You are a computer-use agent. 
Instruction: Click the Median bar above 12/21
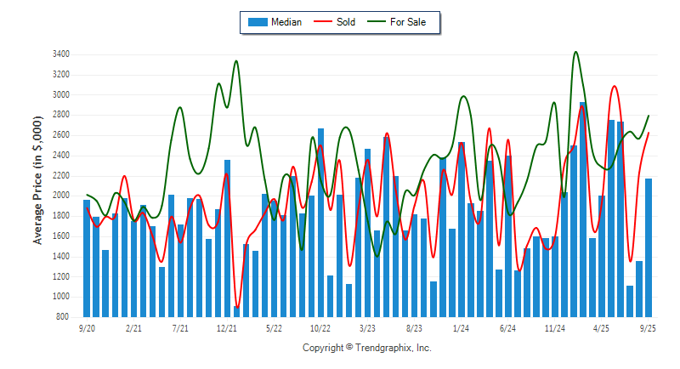[x=227, y=238]
